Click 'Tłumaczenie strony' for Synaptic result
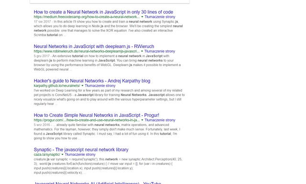Screen dimensions: 306x184 tap(80, 154)
